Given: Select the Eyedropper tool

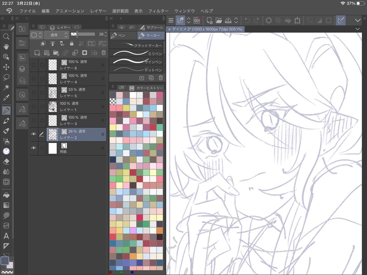Looking at the screenshot, I should coord(6,98).
